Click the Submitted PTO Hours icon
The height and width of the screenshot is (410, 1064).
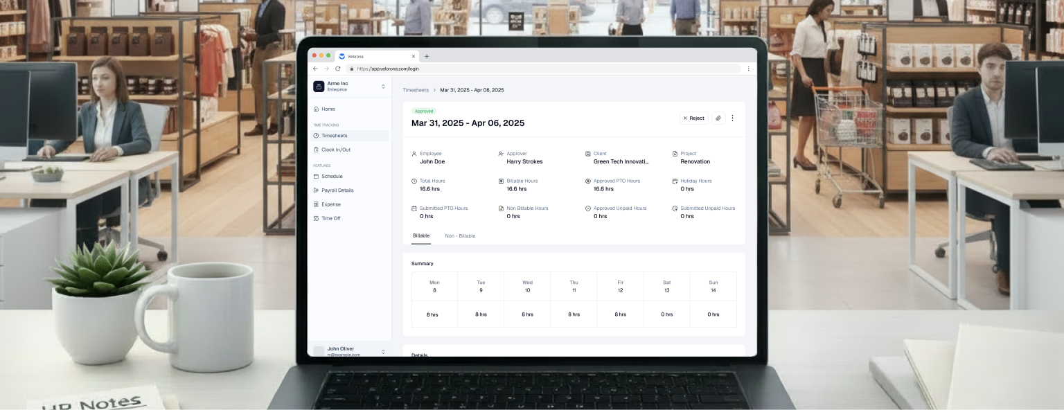click(x=414, y=208)
